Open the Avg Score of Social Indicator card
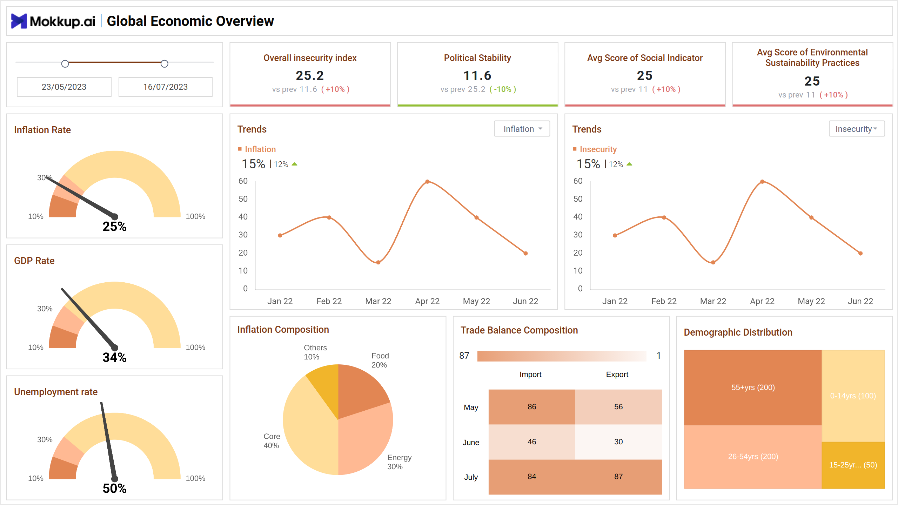The image size is (898, 505). pos(645,74)
